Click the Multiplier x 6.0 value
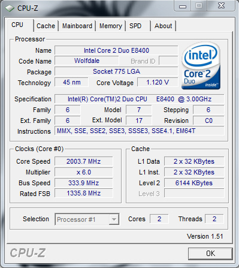The image size is (239, 268). pyautogui.click(x=84, y=172)
